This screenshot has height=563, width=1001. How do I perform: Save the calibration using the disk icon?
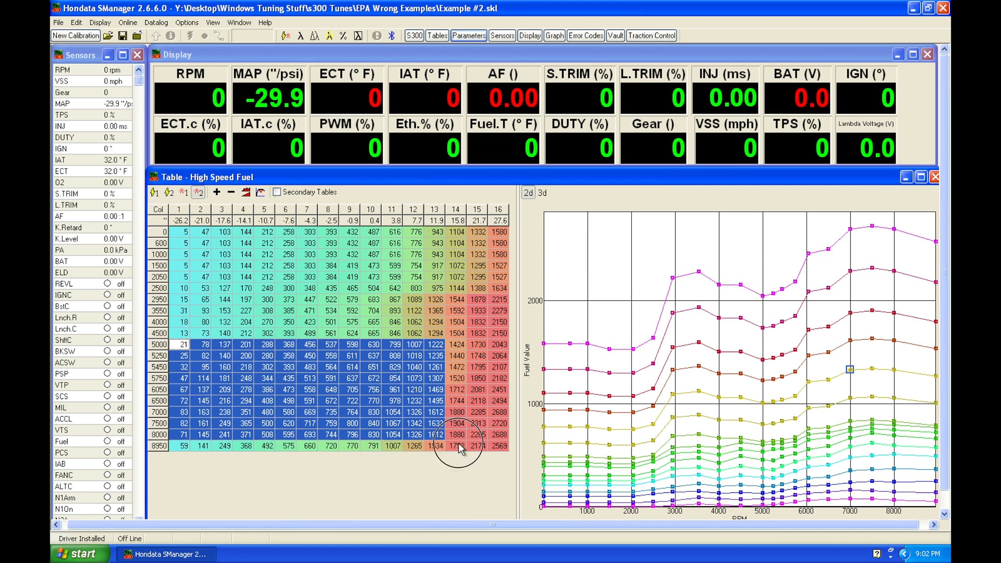pos(123,35)
